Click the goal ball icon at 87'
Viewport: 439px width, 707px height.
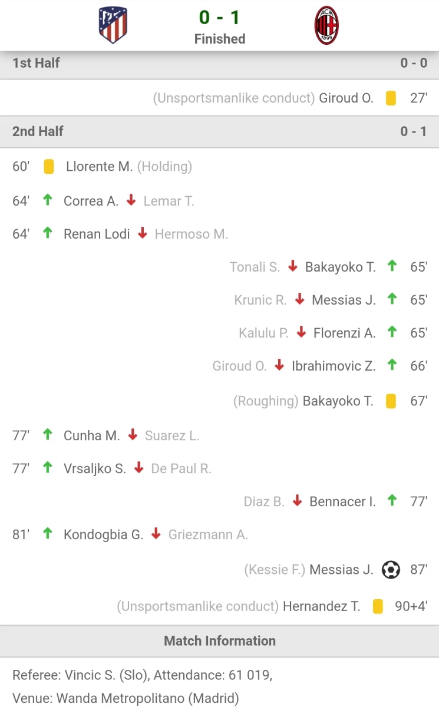pos(391,570)
